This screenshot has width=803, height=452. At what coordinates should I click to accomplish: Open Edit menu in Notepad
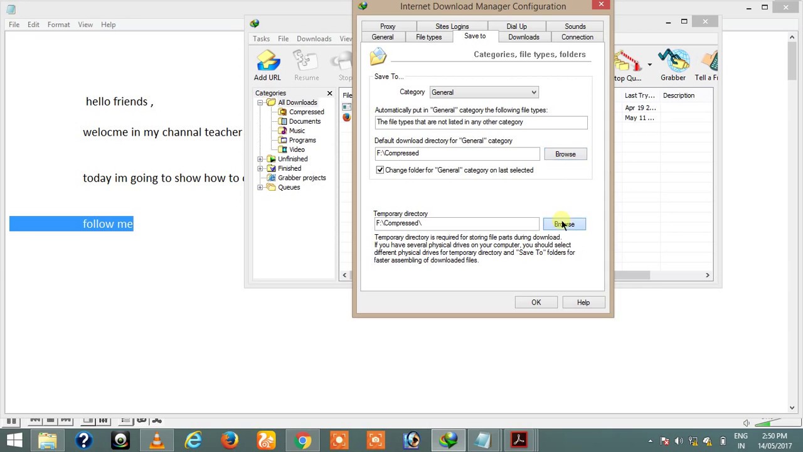pyautogui.click(x=33, y=24)
